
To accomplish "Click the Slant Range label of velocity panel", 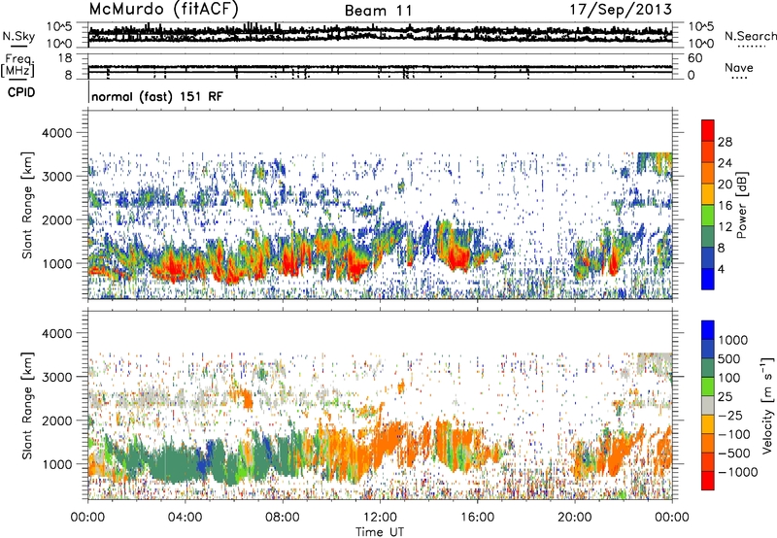I will (x=27, y=405).
